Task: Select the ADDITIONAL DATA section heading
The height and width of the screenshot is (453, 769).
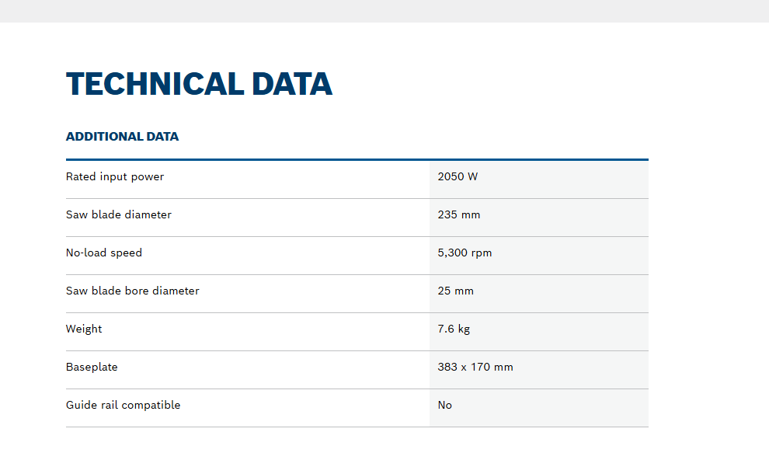Action: coord(122,137)
